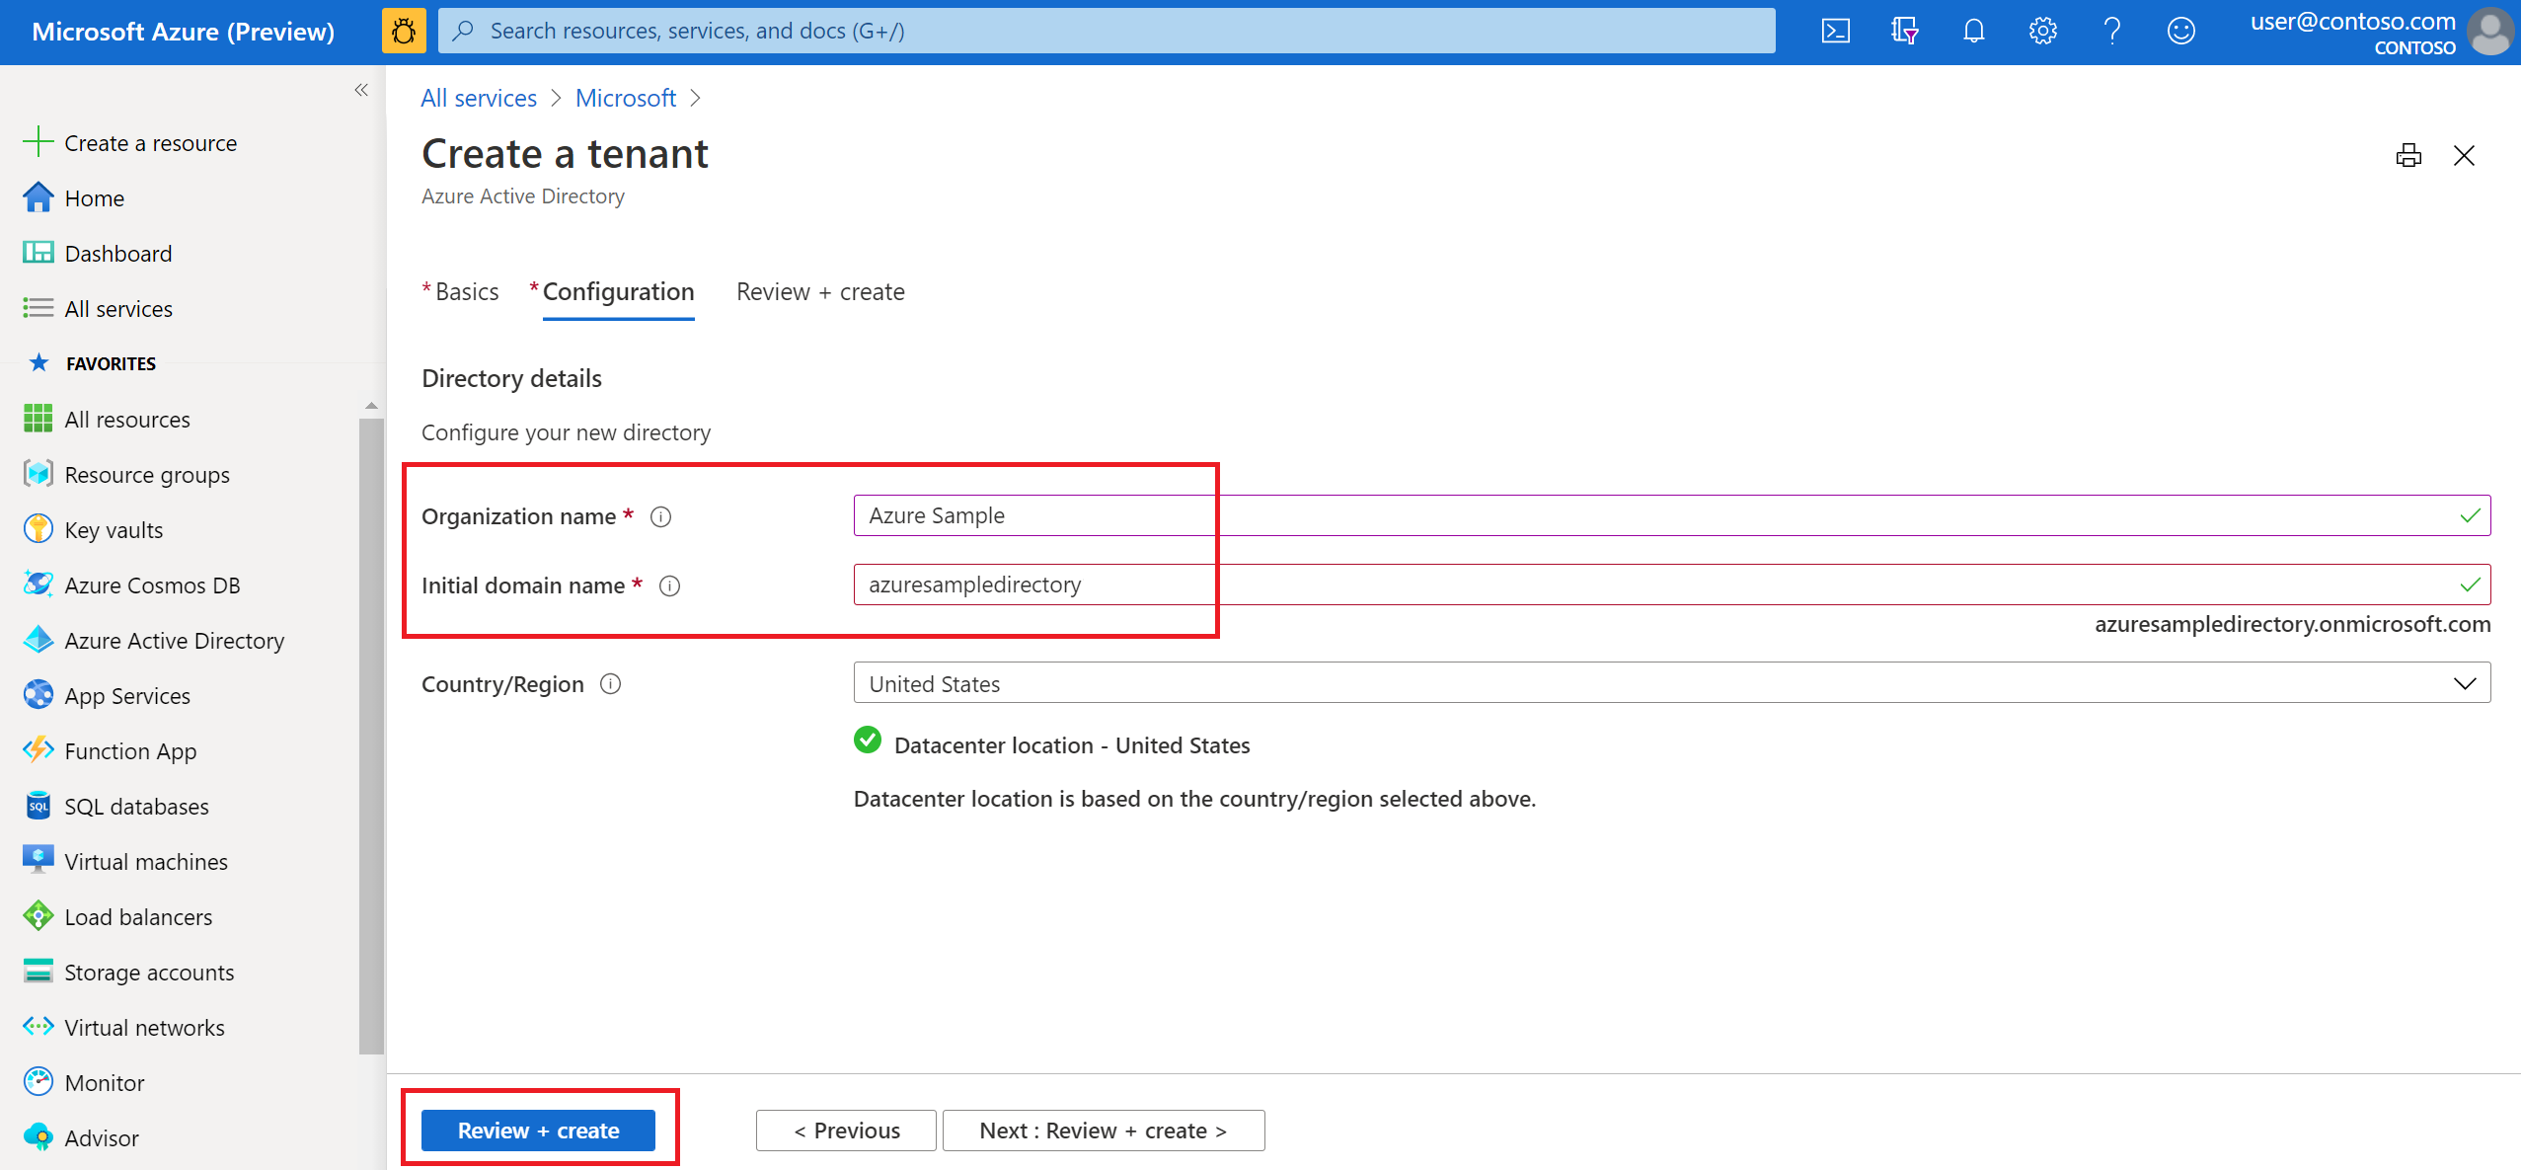Open App Services from sidebar
This screenshot has width=2521, height=1170.
click(x=129, y=695)
